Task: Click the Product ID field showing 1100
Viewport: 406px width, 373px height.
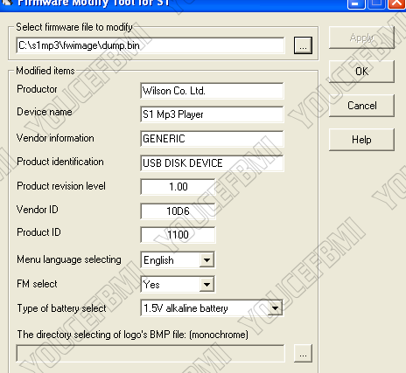Action: coord(178,235)
